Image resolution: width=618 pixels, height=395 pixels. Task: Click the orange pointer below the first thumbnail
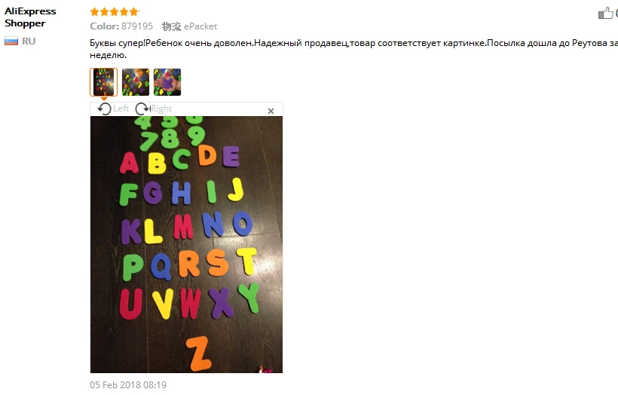coord(104,99)
